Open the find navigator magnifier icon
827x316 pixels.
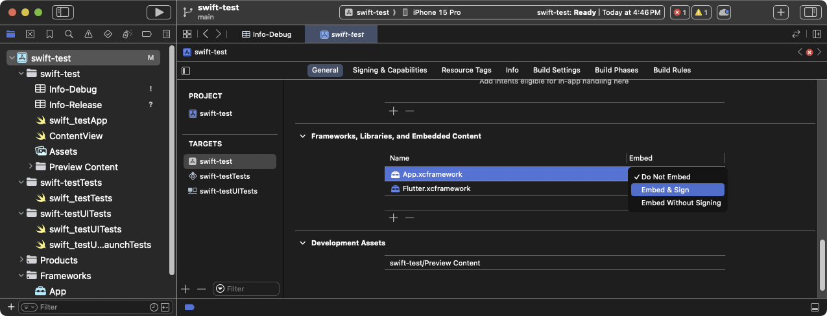pos(69,34)
